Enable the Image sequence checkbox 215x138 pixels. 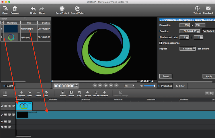click(161, 43)
